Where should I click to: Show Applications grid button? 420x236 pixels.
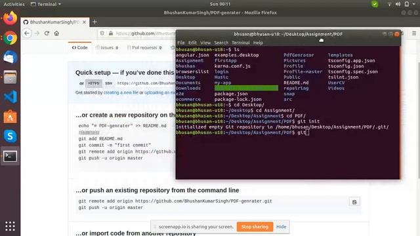coord(10,226)
